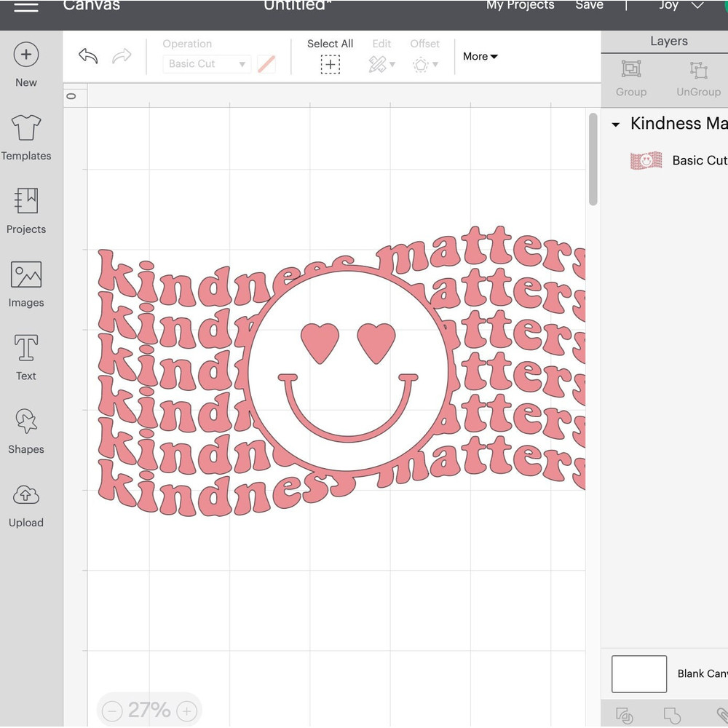Screen dimensions: 728x728
Task: Create a new project
Action: (25, 63)
